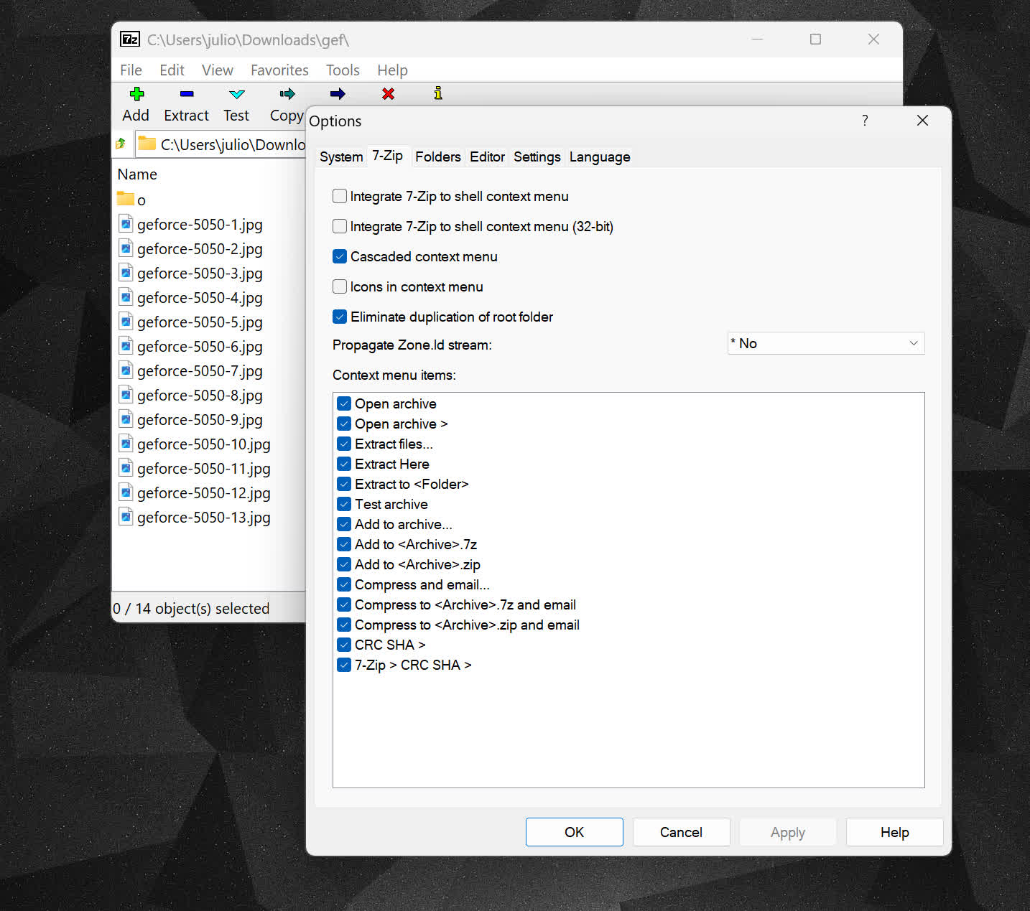Uncheck Cascaded context menu
1030x911 pixels.
[340, 256]
